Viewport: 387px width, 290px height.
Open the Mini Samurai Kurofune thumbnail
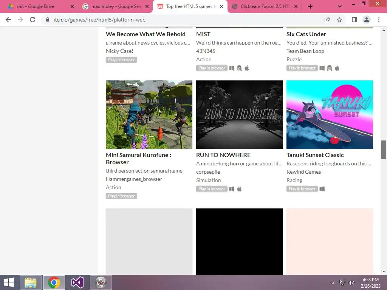pyautogui.click(x=149, y=115)
